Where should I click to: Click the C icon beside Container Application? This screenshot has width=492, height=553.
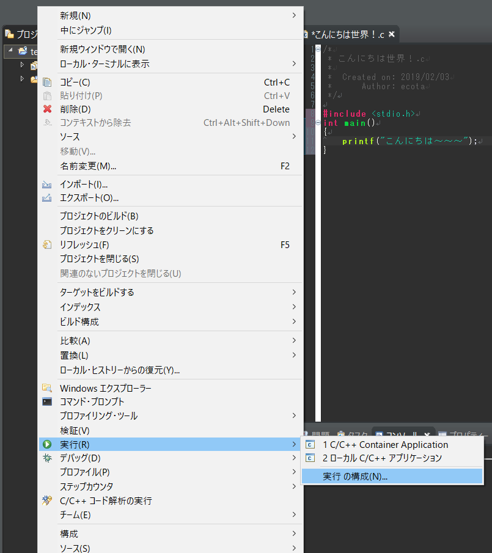pos(310,445)
